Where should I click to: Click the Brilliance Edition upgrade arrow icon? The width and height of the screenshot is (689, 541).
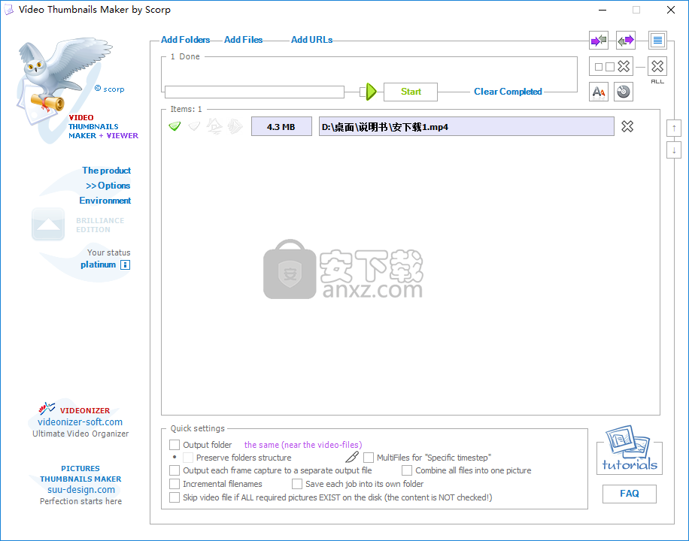pyautogui.click(x=48, y=225)
